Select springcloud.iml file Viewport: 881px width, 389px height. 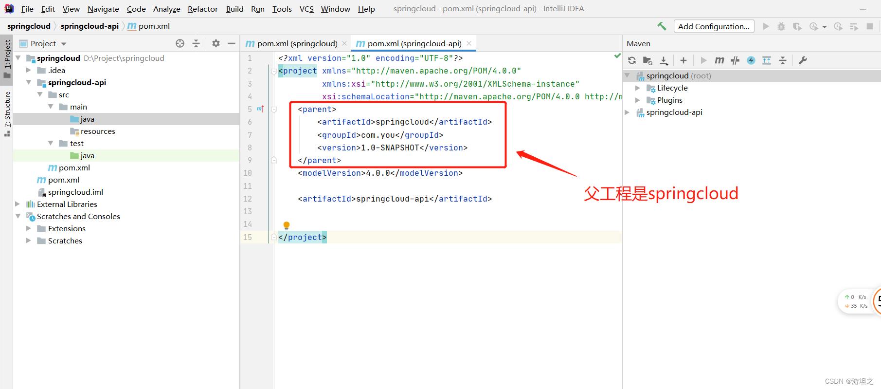pos(75,192)
